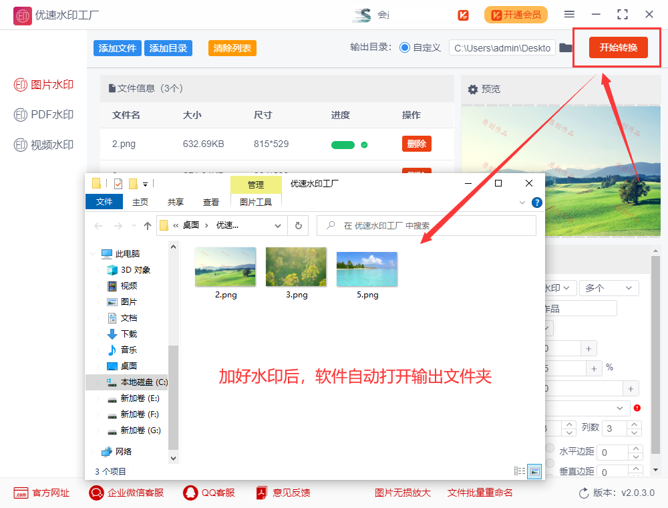This screenshot has height=508, width=668.
Task: Click the VIP badge icon beside 开通会员
Action: click(x=463, y=15)
